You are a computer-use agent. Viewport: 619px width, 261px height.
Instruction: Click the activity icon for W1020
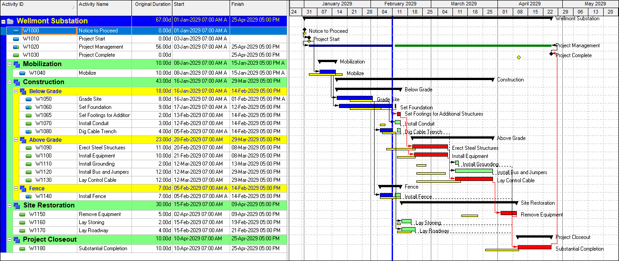point(16,47)
